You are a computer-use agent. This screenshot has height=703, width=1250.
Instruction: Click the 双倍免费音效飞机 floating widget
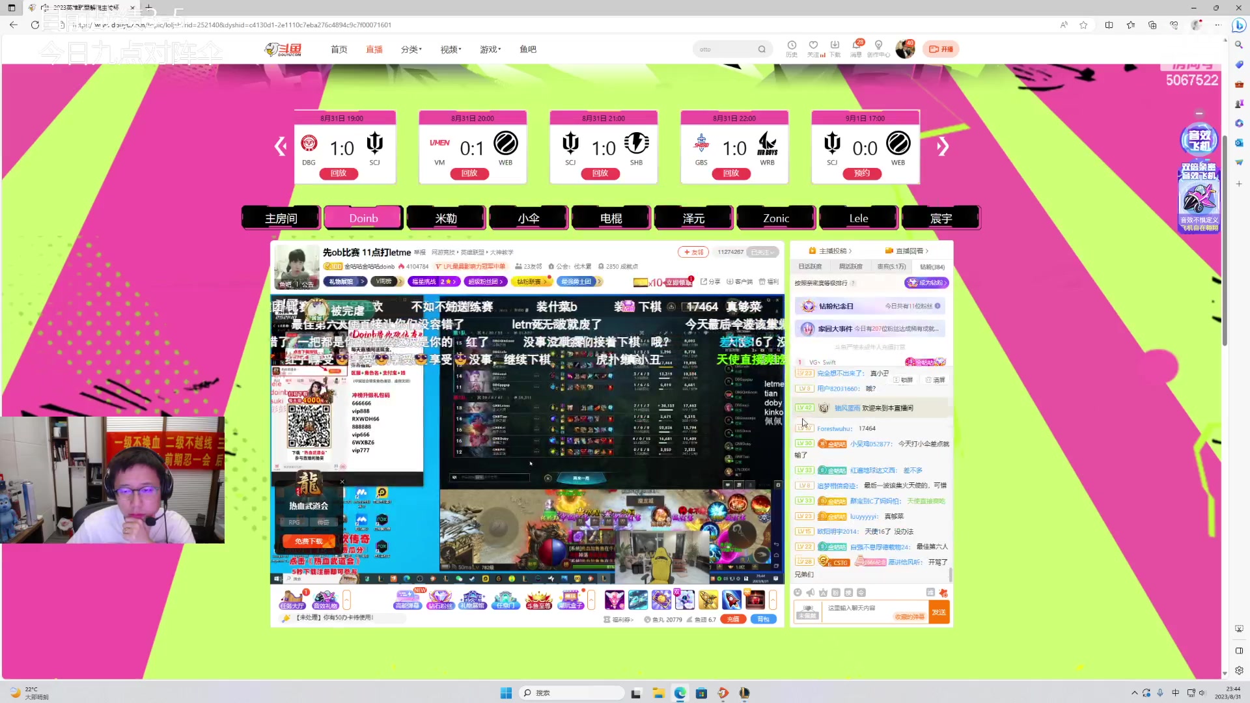[x=1199, y=199]
